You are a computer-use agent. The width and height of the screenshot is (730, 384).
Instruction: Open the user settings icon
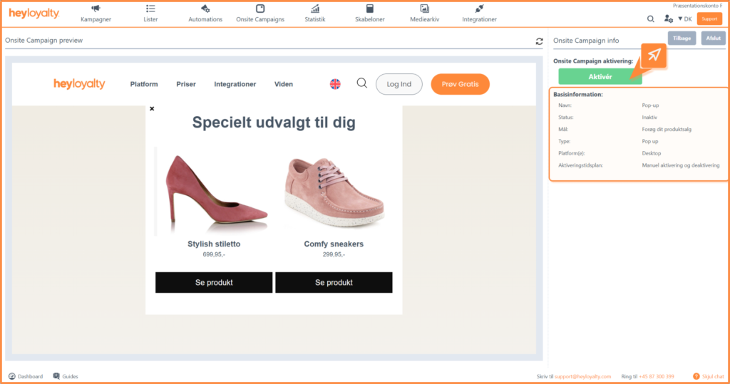click(668, 19)
